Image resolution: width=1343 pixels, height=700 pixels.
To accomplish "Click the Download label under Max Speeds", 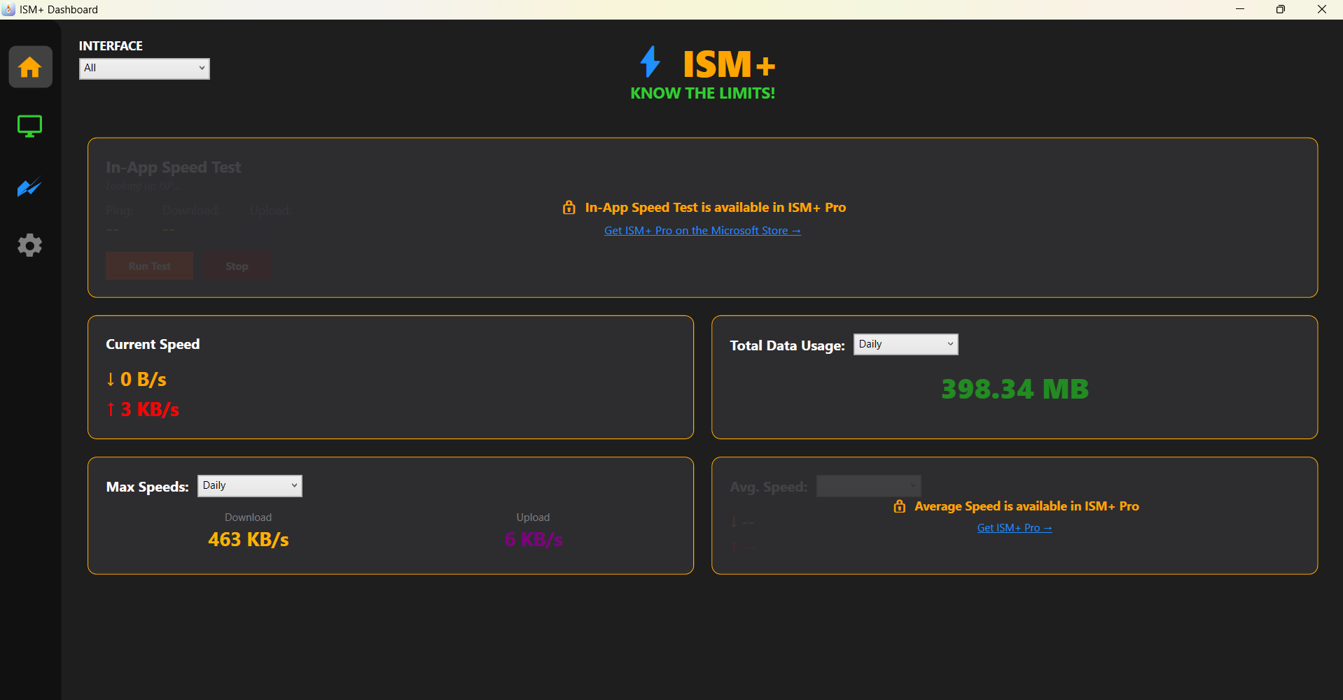I will [x=248, y=517].
